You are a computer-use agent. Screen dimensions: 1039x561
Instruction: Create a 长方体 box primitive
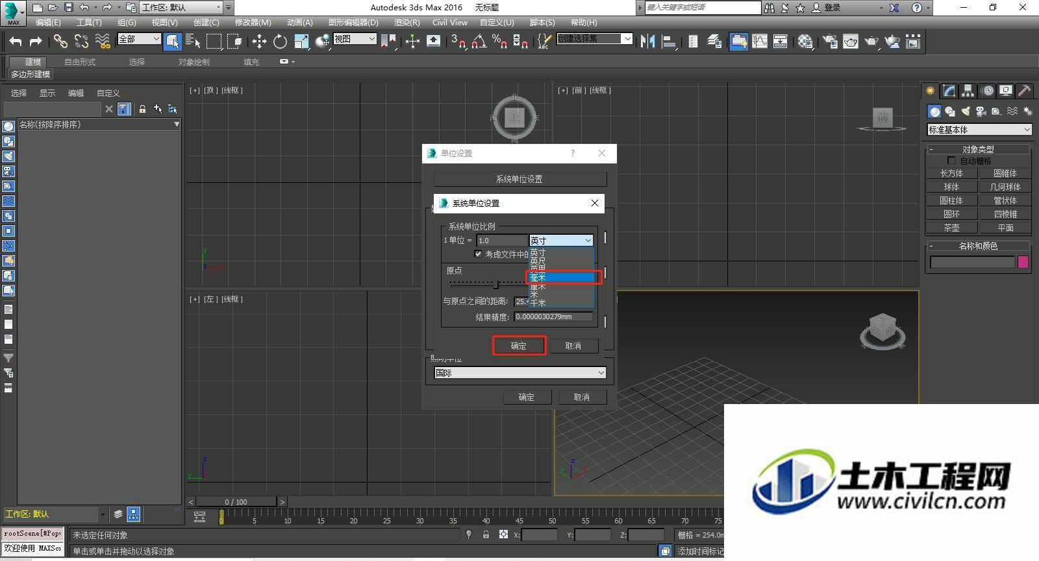(951, 173)
